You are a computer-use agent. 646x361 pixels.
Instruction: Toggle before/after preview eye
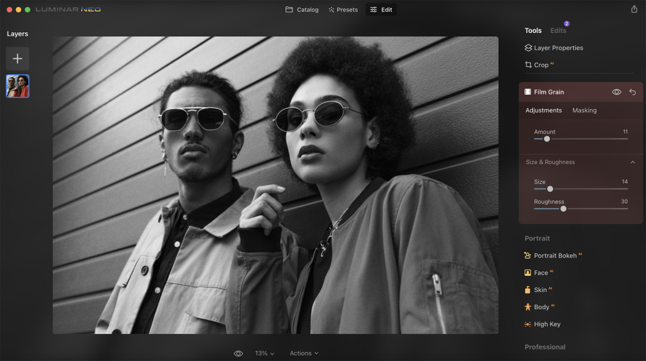[238, 354]
